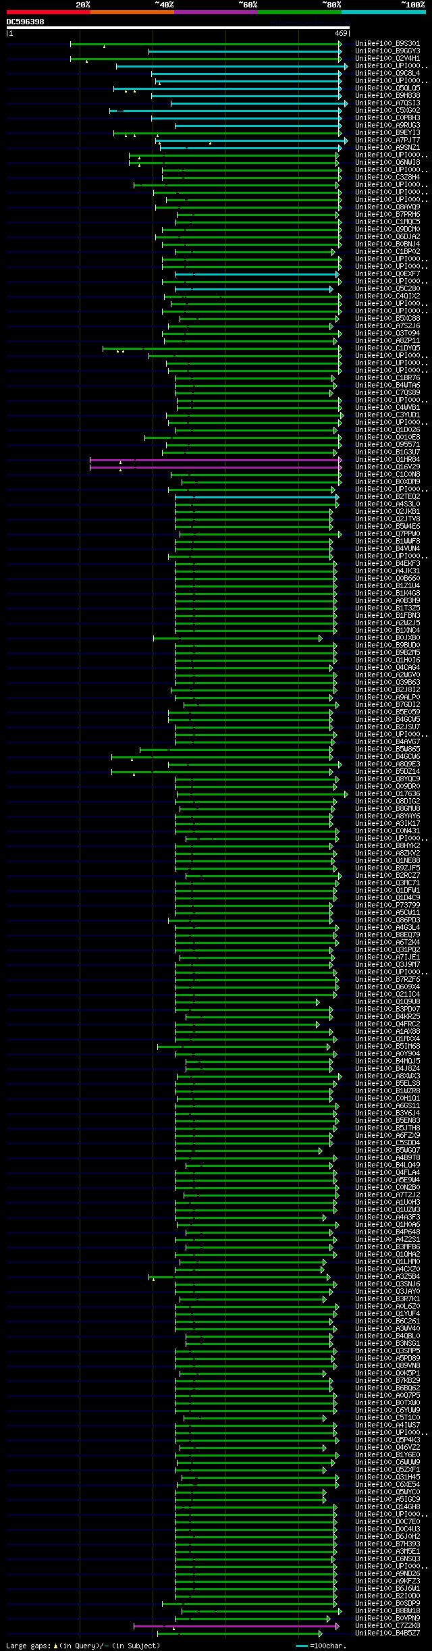The image size is (432, 1651).
Task: Open hit UniRef100_C3Z8H4
Action: point(387,178)
